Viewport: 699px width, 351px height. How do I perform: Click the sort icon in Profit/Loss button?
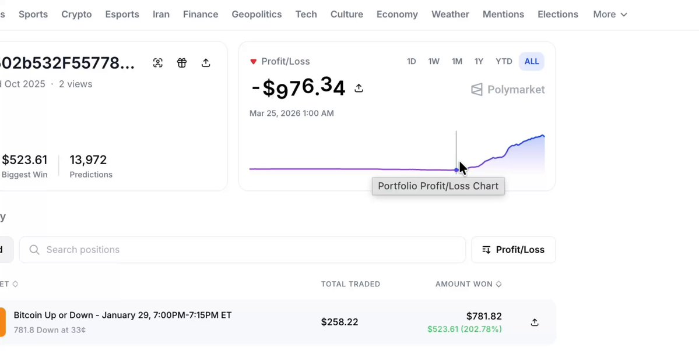click(x=486, y=250)
